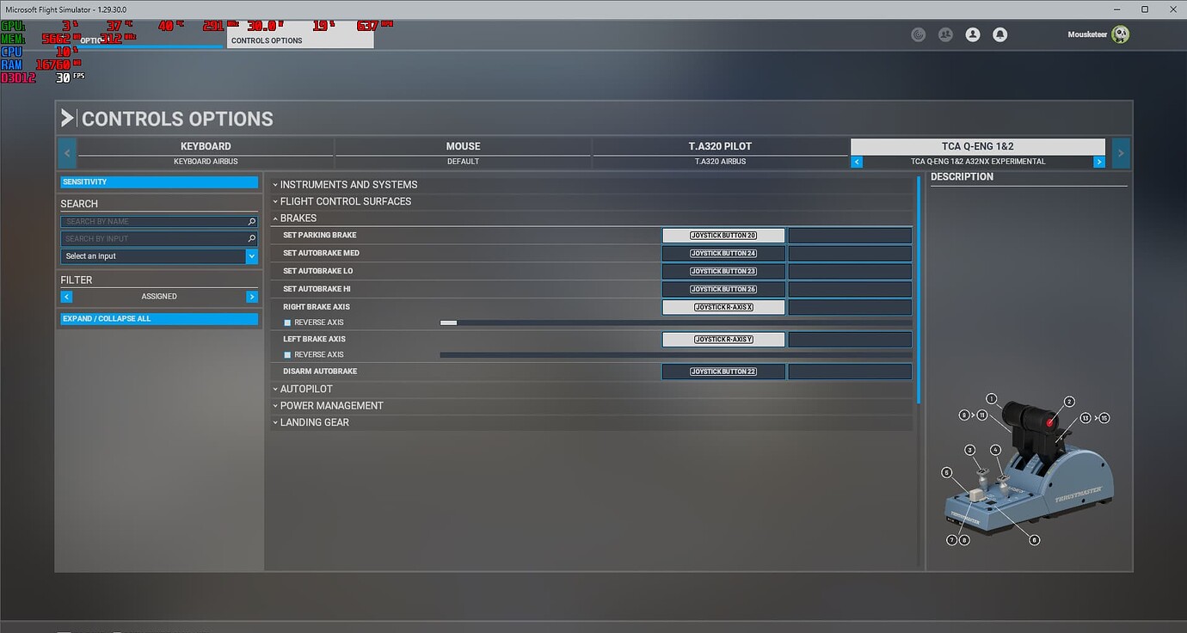
Task: Switch filter forward using right arrow beside Assigned
Action: point(252,297)
